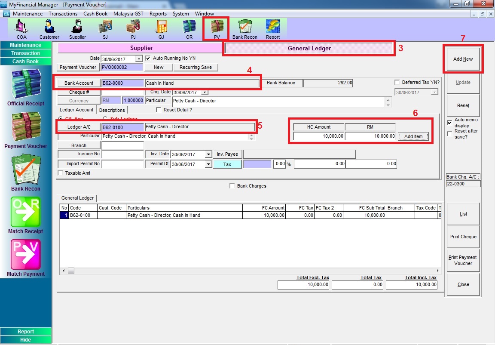
Task: Open the COA toolbar icon
Action: [x=21, y=28]
